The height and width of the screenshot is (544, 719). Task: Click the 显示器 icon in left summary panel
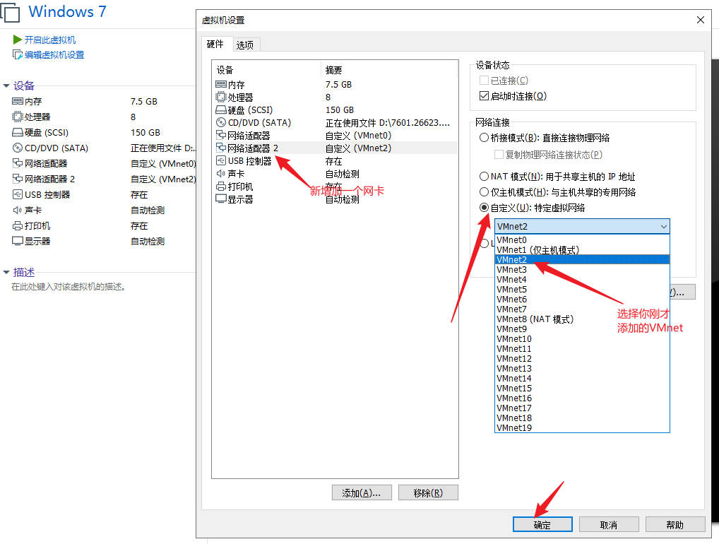click(18, 241)
